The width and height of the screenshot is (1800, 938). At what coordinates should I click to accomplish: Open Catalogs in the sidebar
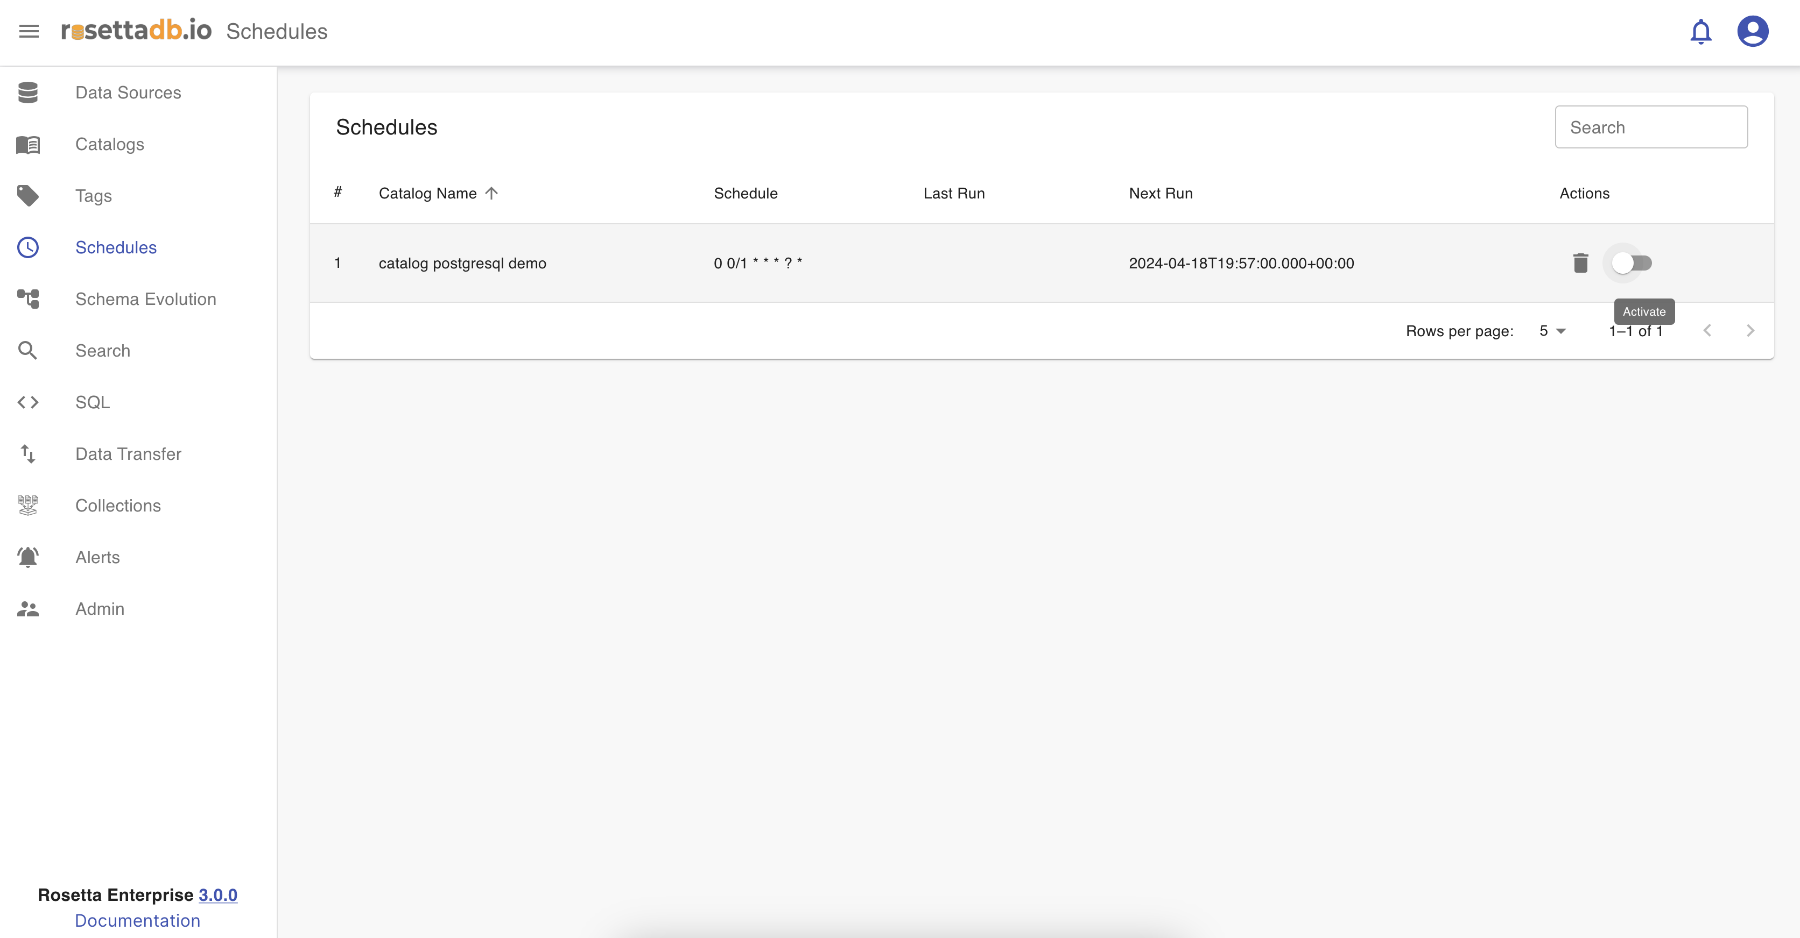(x=110, y=144)
